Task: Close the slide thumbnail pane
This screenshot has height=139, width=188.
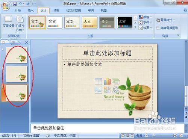Action: pos(26,42)
